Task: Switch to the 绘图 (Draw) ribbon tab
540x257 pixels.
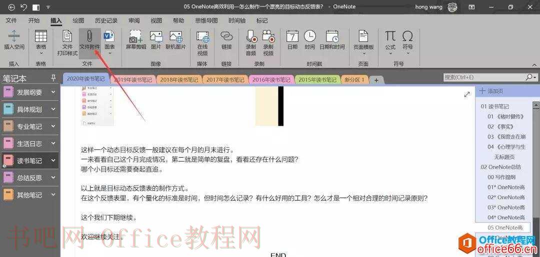Action: coord(78,20)
